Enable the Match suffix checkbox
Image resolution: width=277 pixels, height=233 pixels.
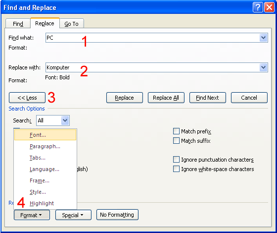pos(176,141)
